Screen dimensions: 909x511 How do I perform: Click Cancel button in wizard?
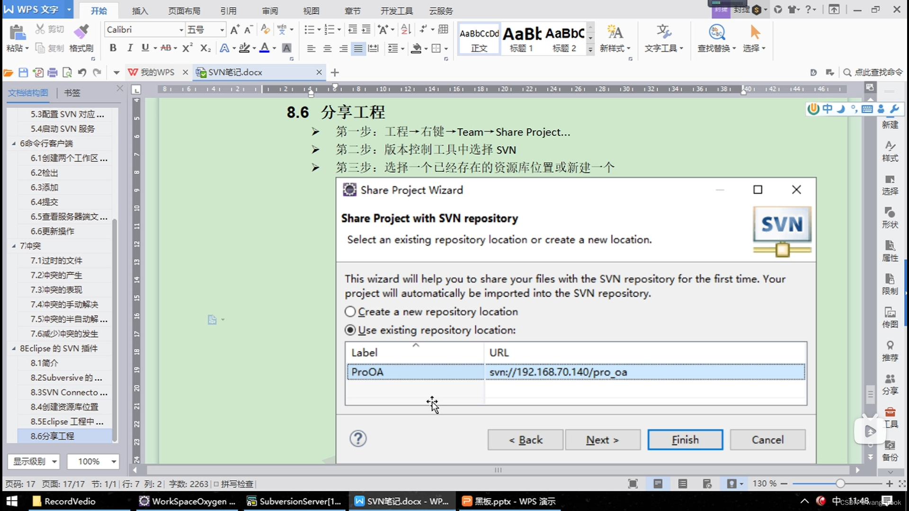pos(767,440)
